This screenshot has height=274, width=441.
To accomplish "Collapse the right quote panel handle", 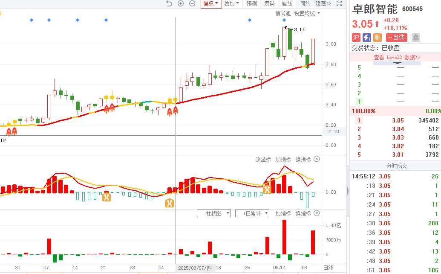I will [x=348, y=191].
